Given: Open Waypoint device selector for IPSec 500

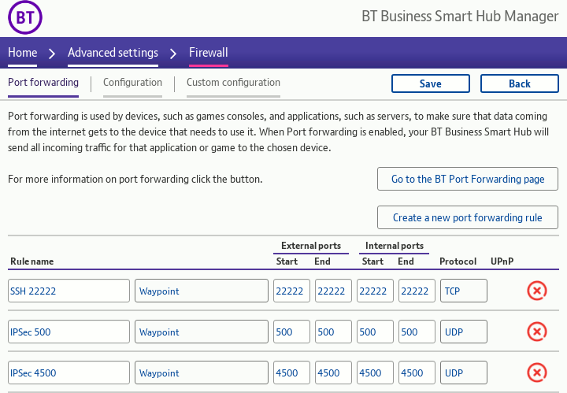Looking at the screenshot, I should pyautogui.click(x=202, y=332).
